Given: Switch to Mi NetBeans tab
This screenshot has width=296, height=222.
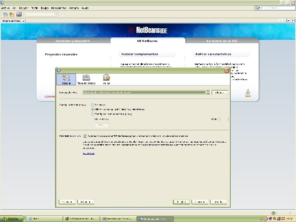Looking at the screenshot, I should pos(147,41).
